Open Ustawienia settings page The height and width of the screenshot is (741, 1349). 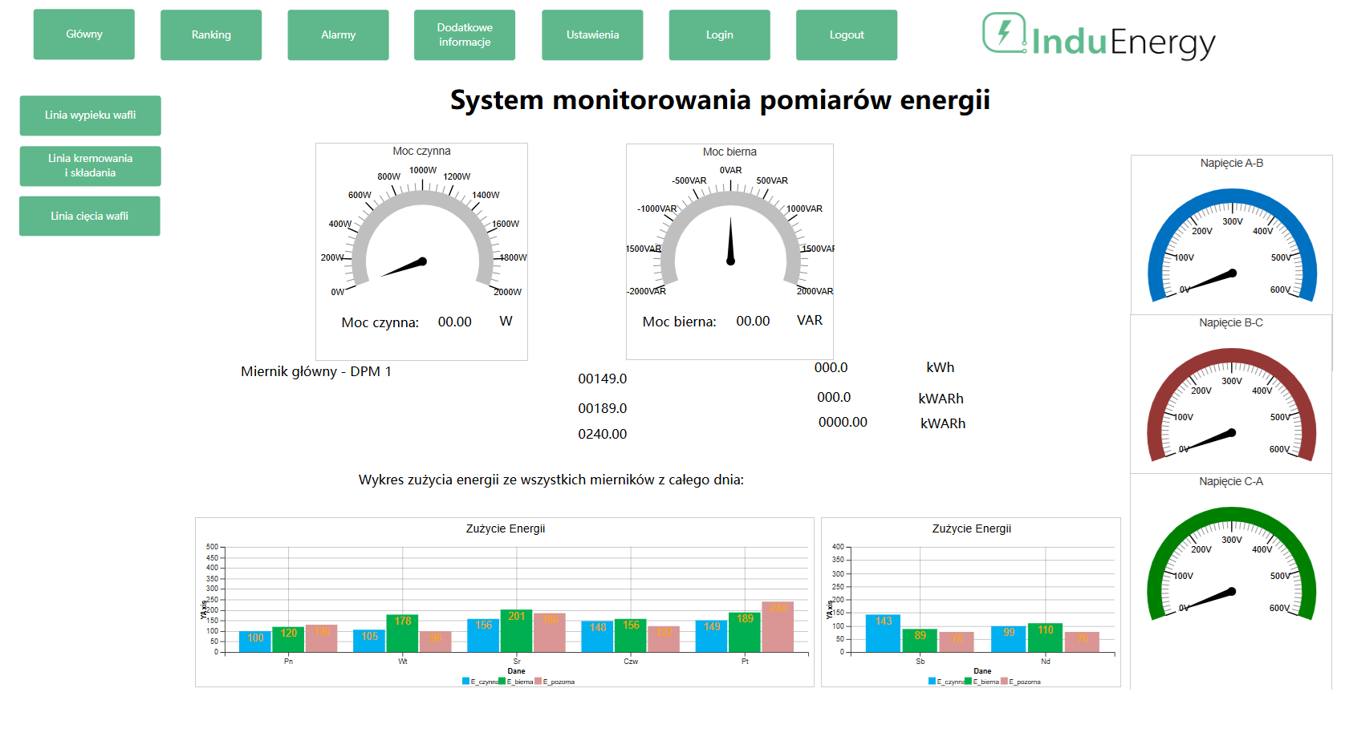coord(592,35)
